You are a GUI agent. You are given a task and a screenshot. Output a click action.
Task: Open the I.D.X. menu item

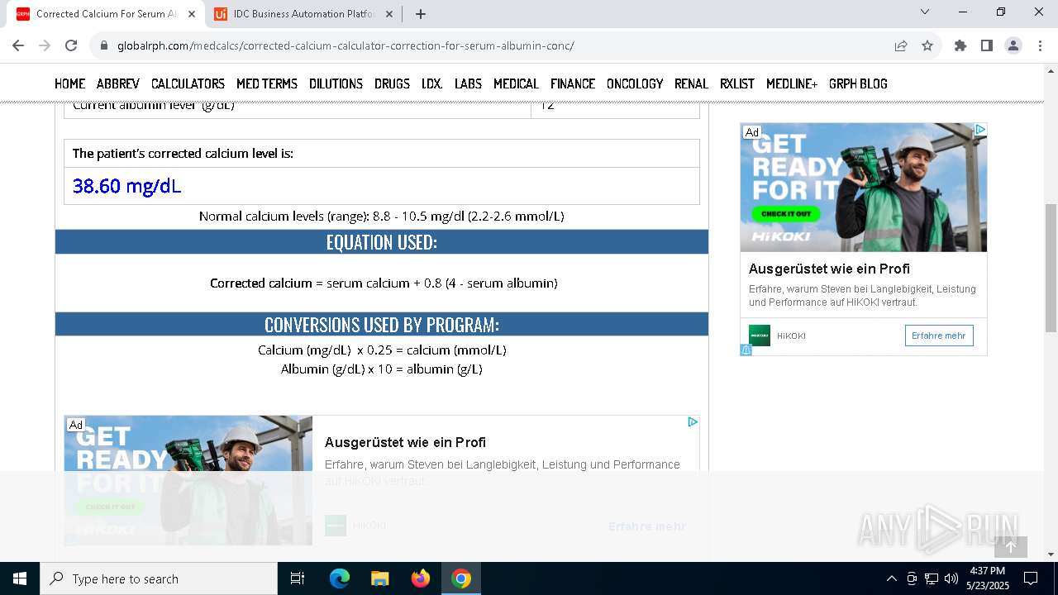pyautogui.click(x=432, y=83)
